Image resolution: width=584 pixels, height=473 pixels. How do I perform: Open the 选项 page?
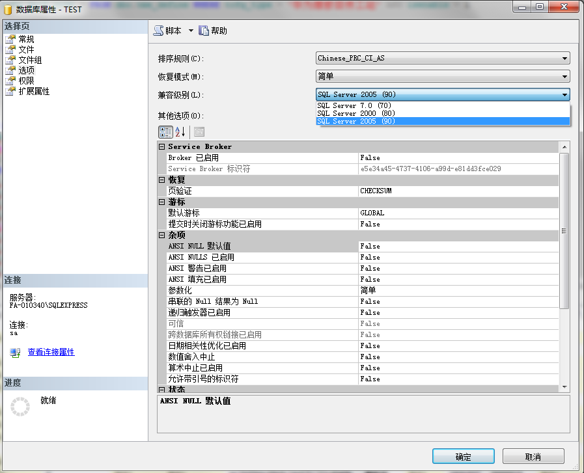[27, 70]
